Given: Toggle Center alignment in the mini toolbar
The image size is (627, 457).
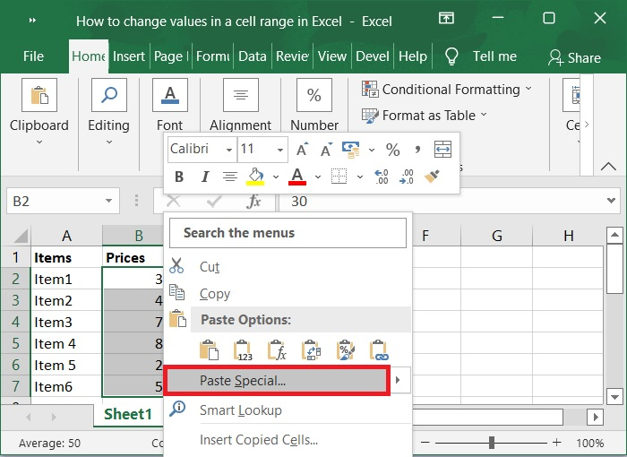Looking at the screenshot, I should click(229, 177).
